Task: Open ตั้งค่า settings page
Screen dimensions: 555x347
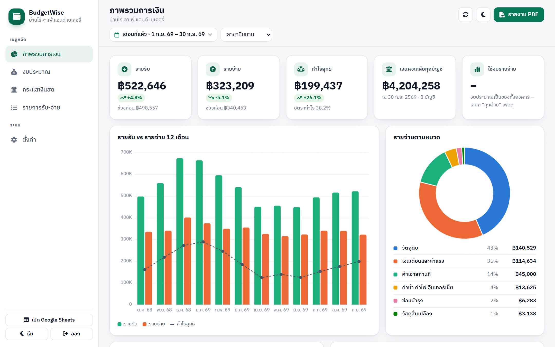Action: pos(49,140)
